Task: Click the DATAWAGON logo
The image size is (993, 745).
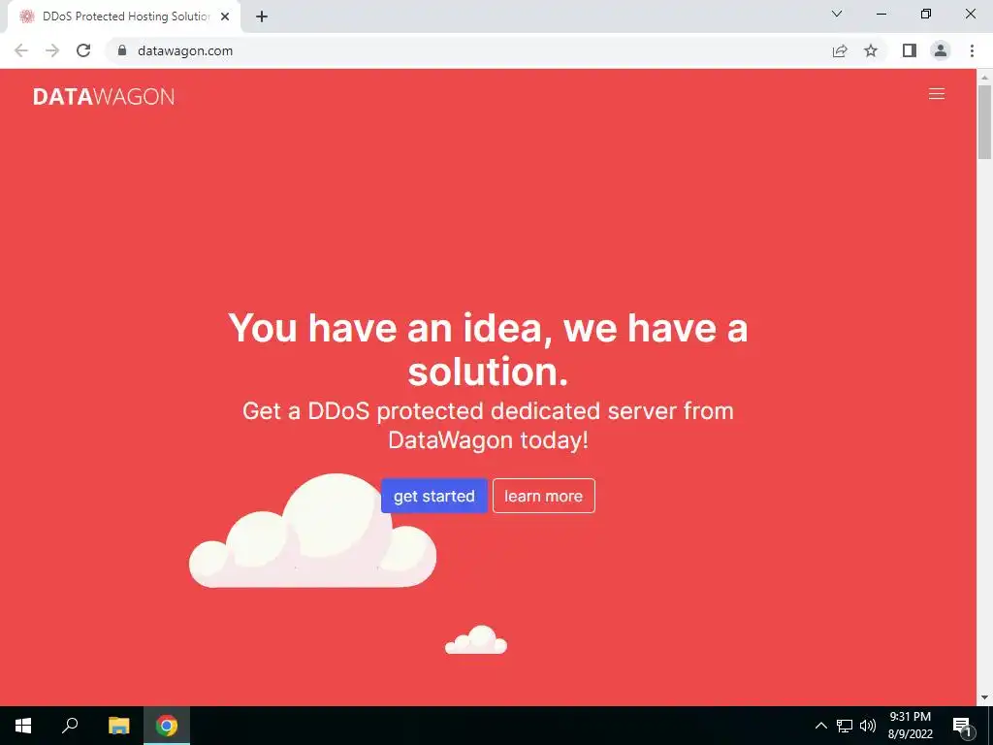Action: [103, 96]
